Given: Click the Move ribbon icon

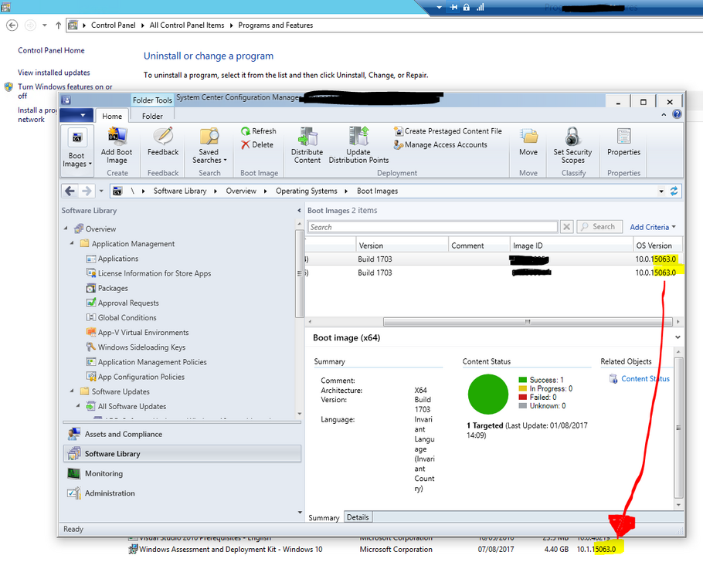Looking at the screenshot, I should pos(528,136).
